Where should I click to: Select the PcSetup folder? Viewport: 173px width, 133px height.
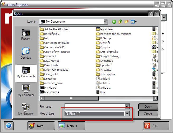103,38
